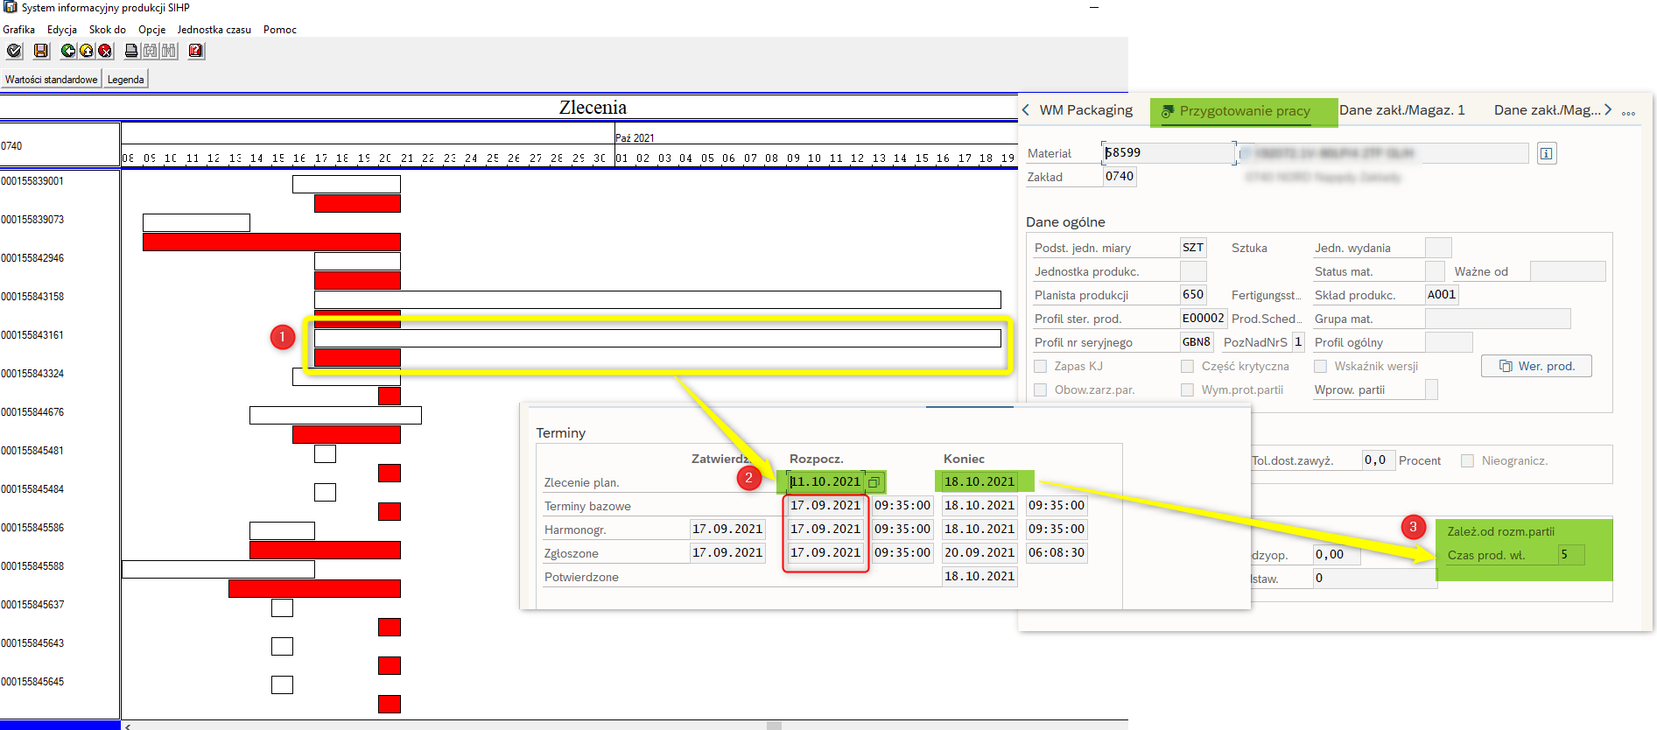
Task: Expand the tab overflow three-dots menu
Action: pos(1628,113)
